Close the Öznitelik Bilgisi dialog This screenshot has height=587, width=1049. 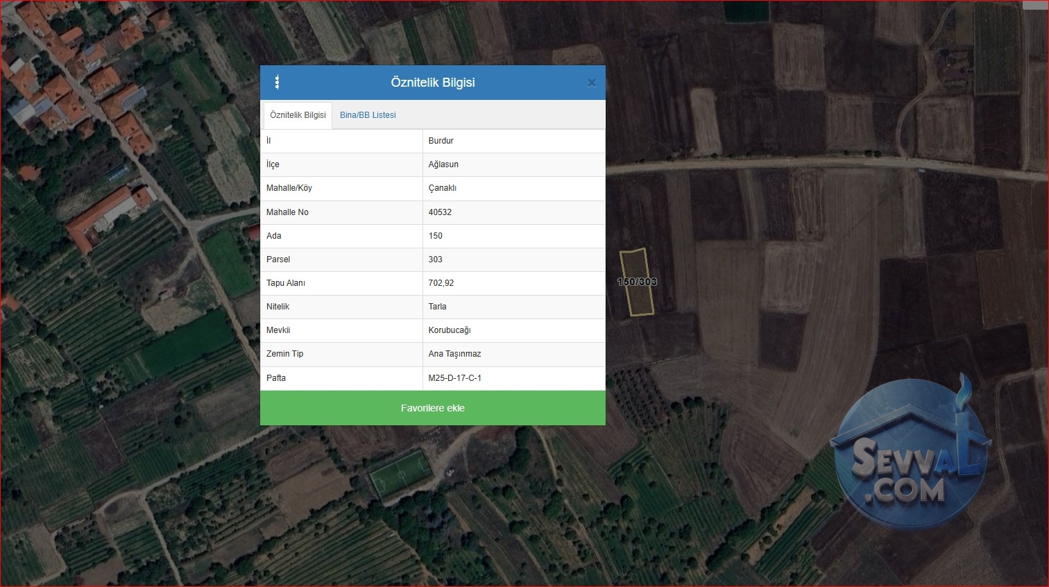point(592,83)
